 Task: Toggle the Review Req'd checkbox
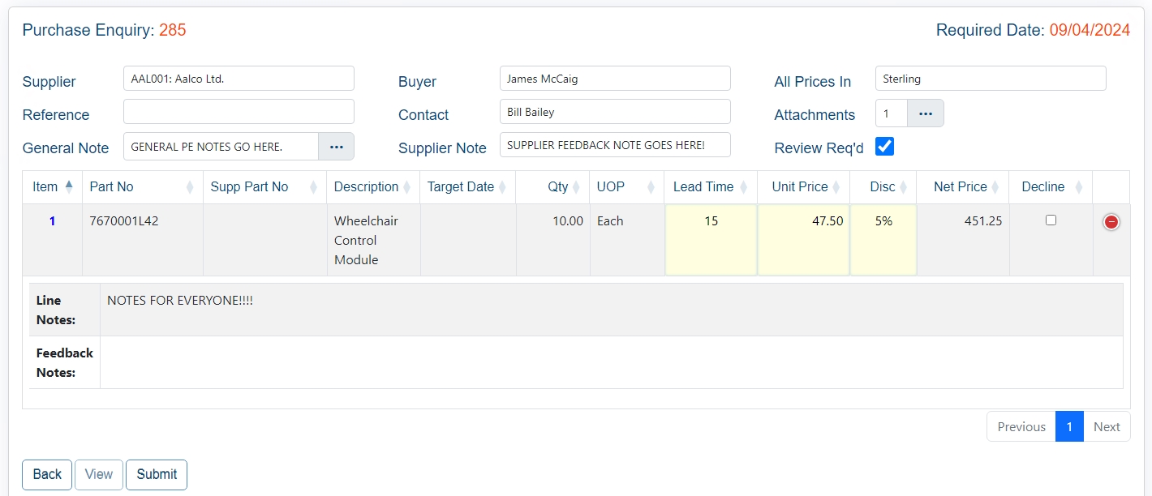[x=884, y=147]
